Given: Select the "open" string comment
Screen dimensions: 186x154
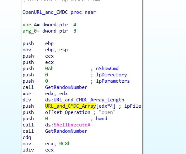Looking at the screenshot, I should pos(107,112).
